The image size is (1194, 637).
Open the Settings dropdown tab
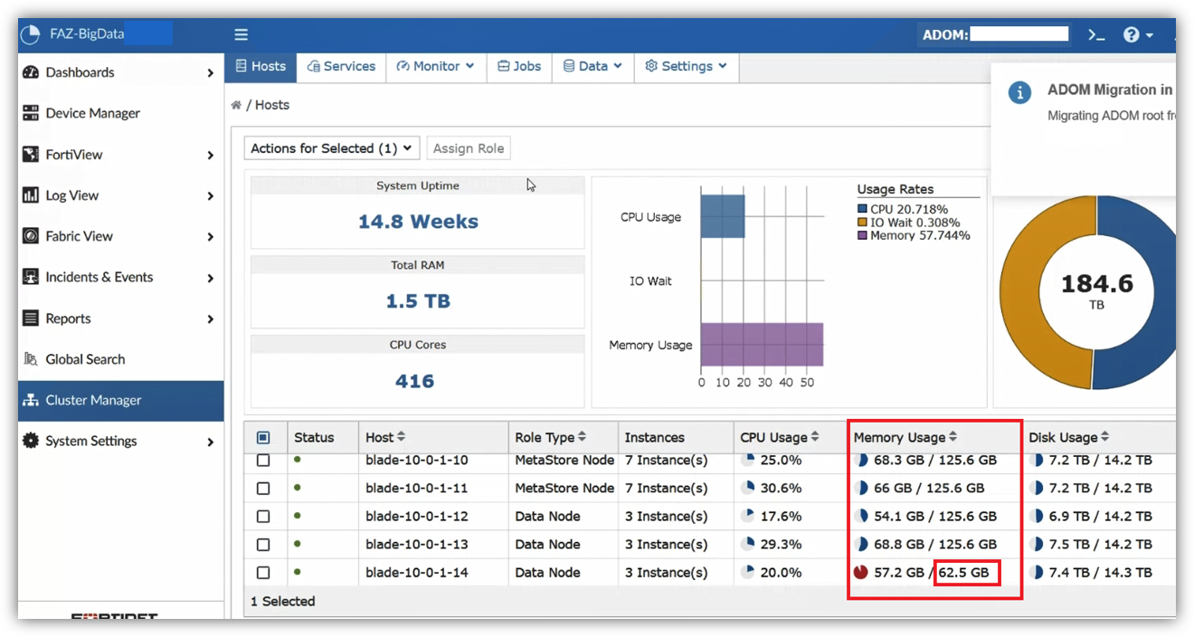pos(686,66)
